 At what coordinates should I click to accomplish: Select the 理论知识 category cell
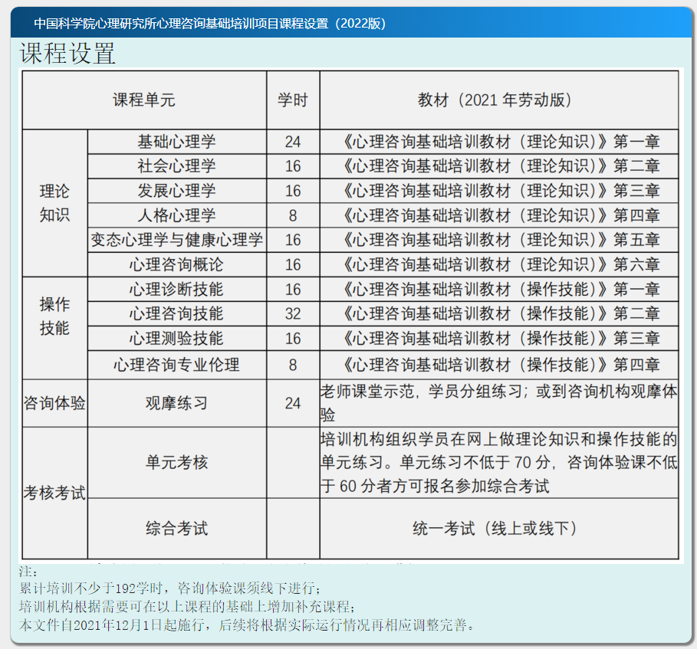(54, 203)
